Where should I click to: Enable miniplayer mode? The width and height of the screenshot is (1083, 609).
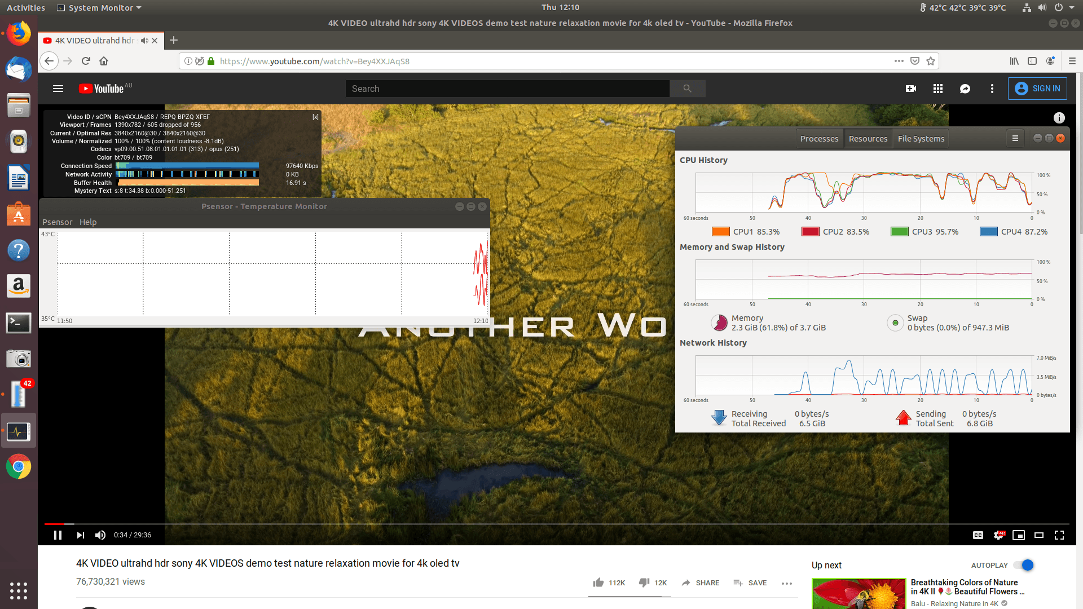1019,535
